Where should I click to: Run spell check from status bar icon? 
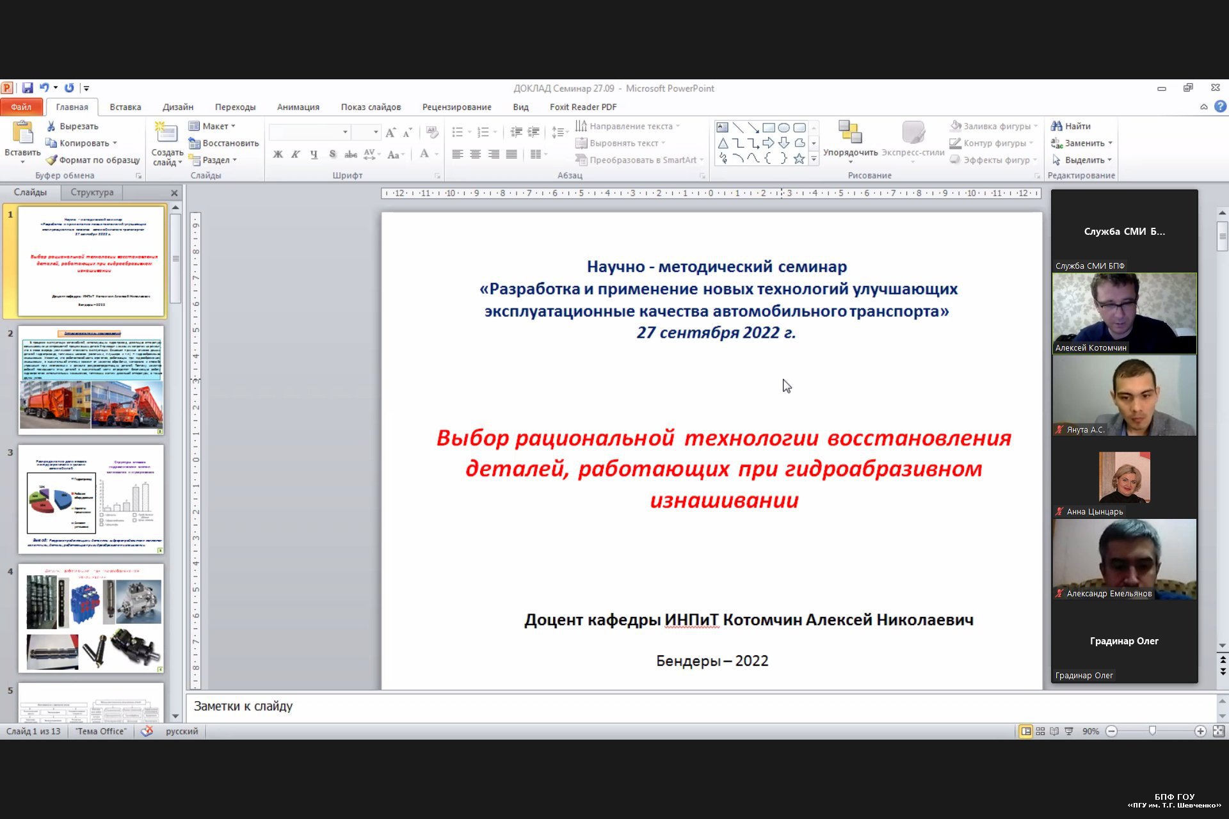147,731
